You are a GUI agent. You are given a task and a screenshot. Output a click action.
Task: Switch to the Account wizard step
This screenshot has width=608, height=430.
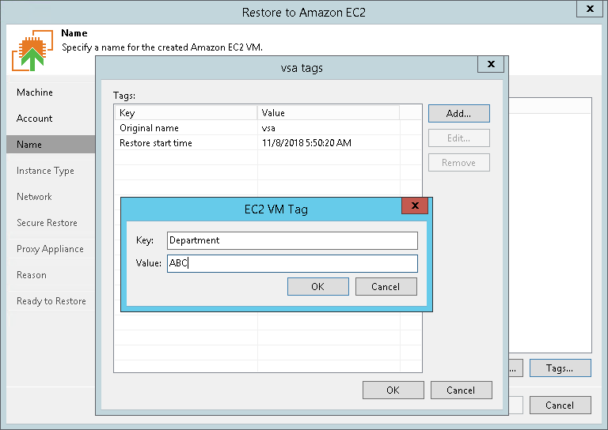point(35,119)
